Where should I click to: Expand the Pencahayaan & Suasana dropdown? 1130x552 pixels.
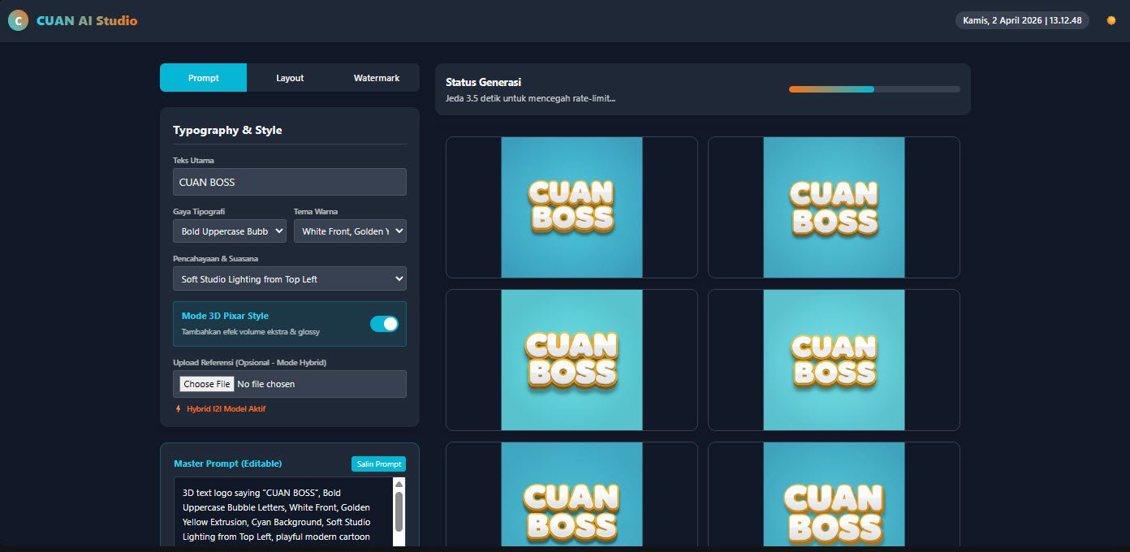[x=290, y=278]
